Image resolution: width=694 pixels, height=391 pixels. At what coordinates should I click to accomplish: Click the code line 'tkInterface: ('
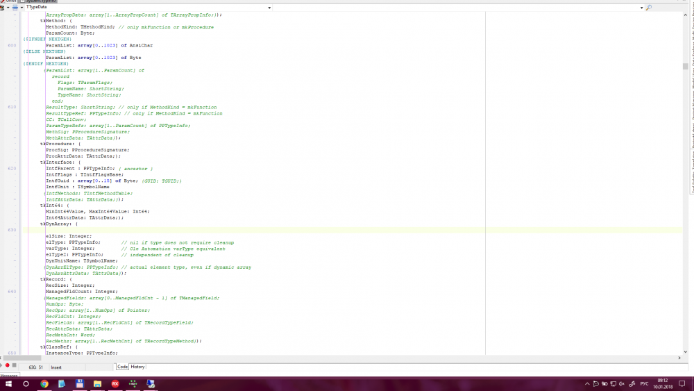pos(60,163)
